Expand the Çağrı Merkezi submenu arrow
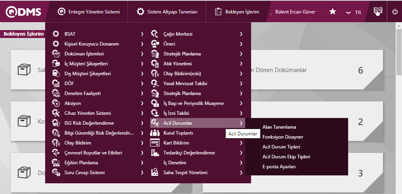Viewport: 402px width, 194px height. [x=241, y=34]
